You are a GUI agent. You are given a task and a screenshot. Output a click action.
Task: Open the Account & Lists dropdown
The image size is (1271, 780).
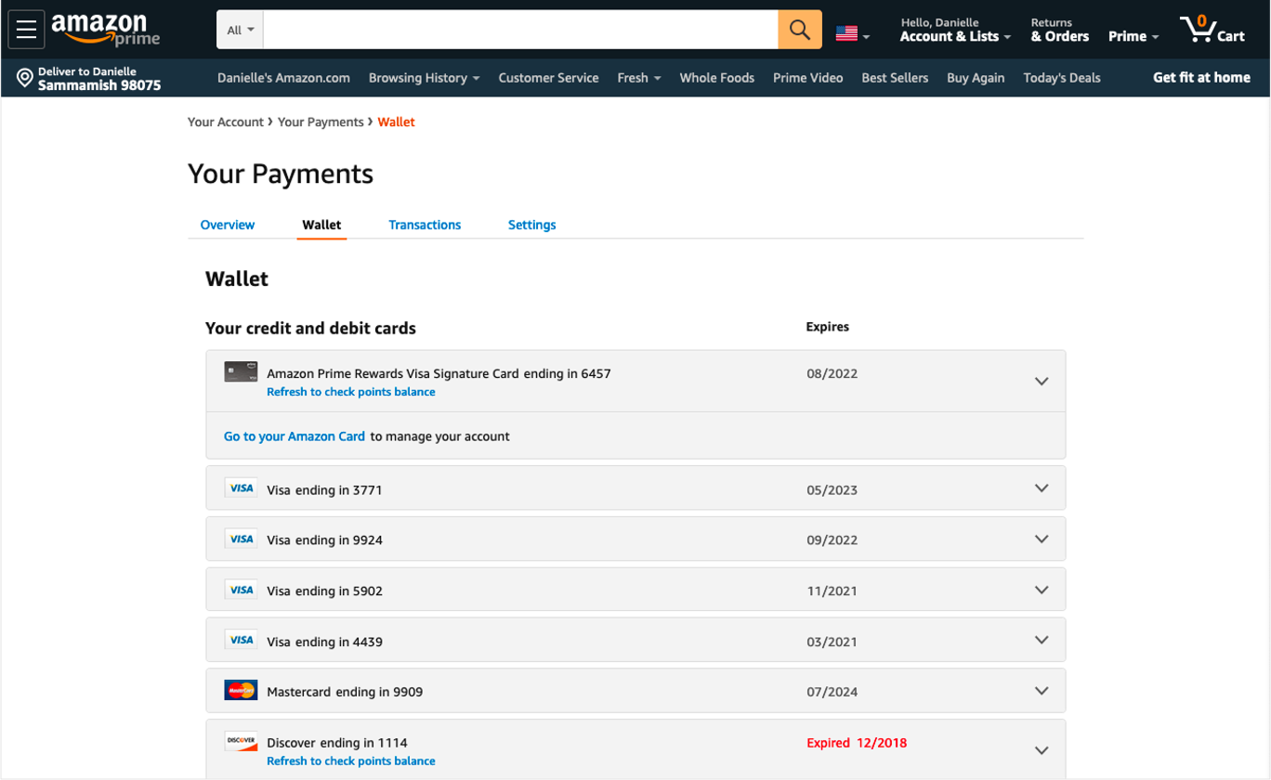pos(955,36)
